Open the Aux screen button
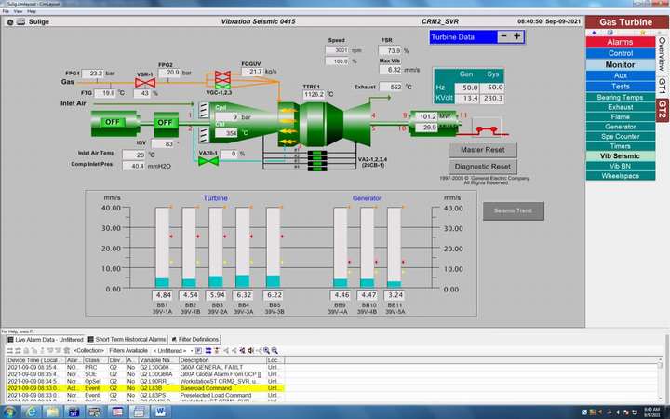 click(x=620, y=75)
